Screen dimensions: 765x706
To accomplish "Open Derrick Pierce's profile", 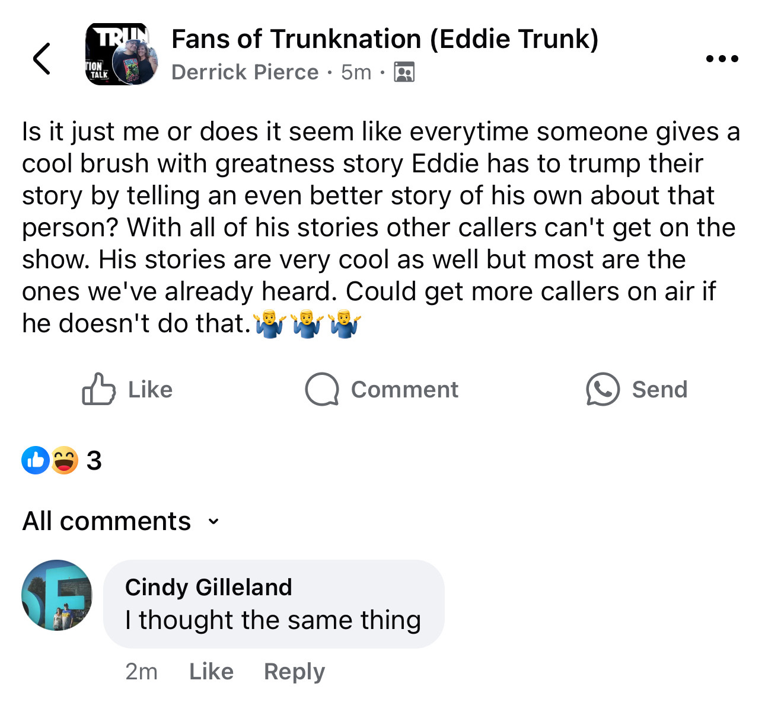I will point(245,72).
